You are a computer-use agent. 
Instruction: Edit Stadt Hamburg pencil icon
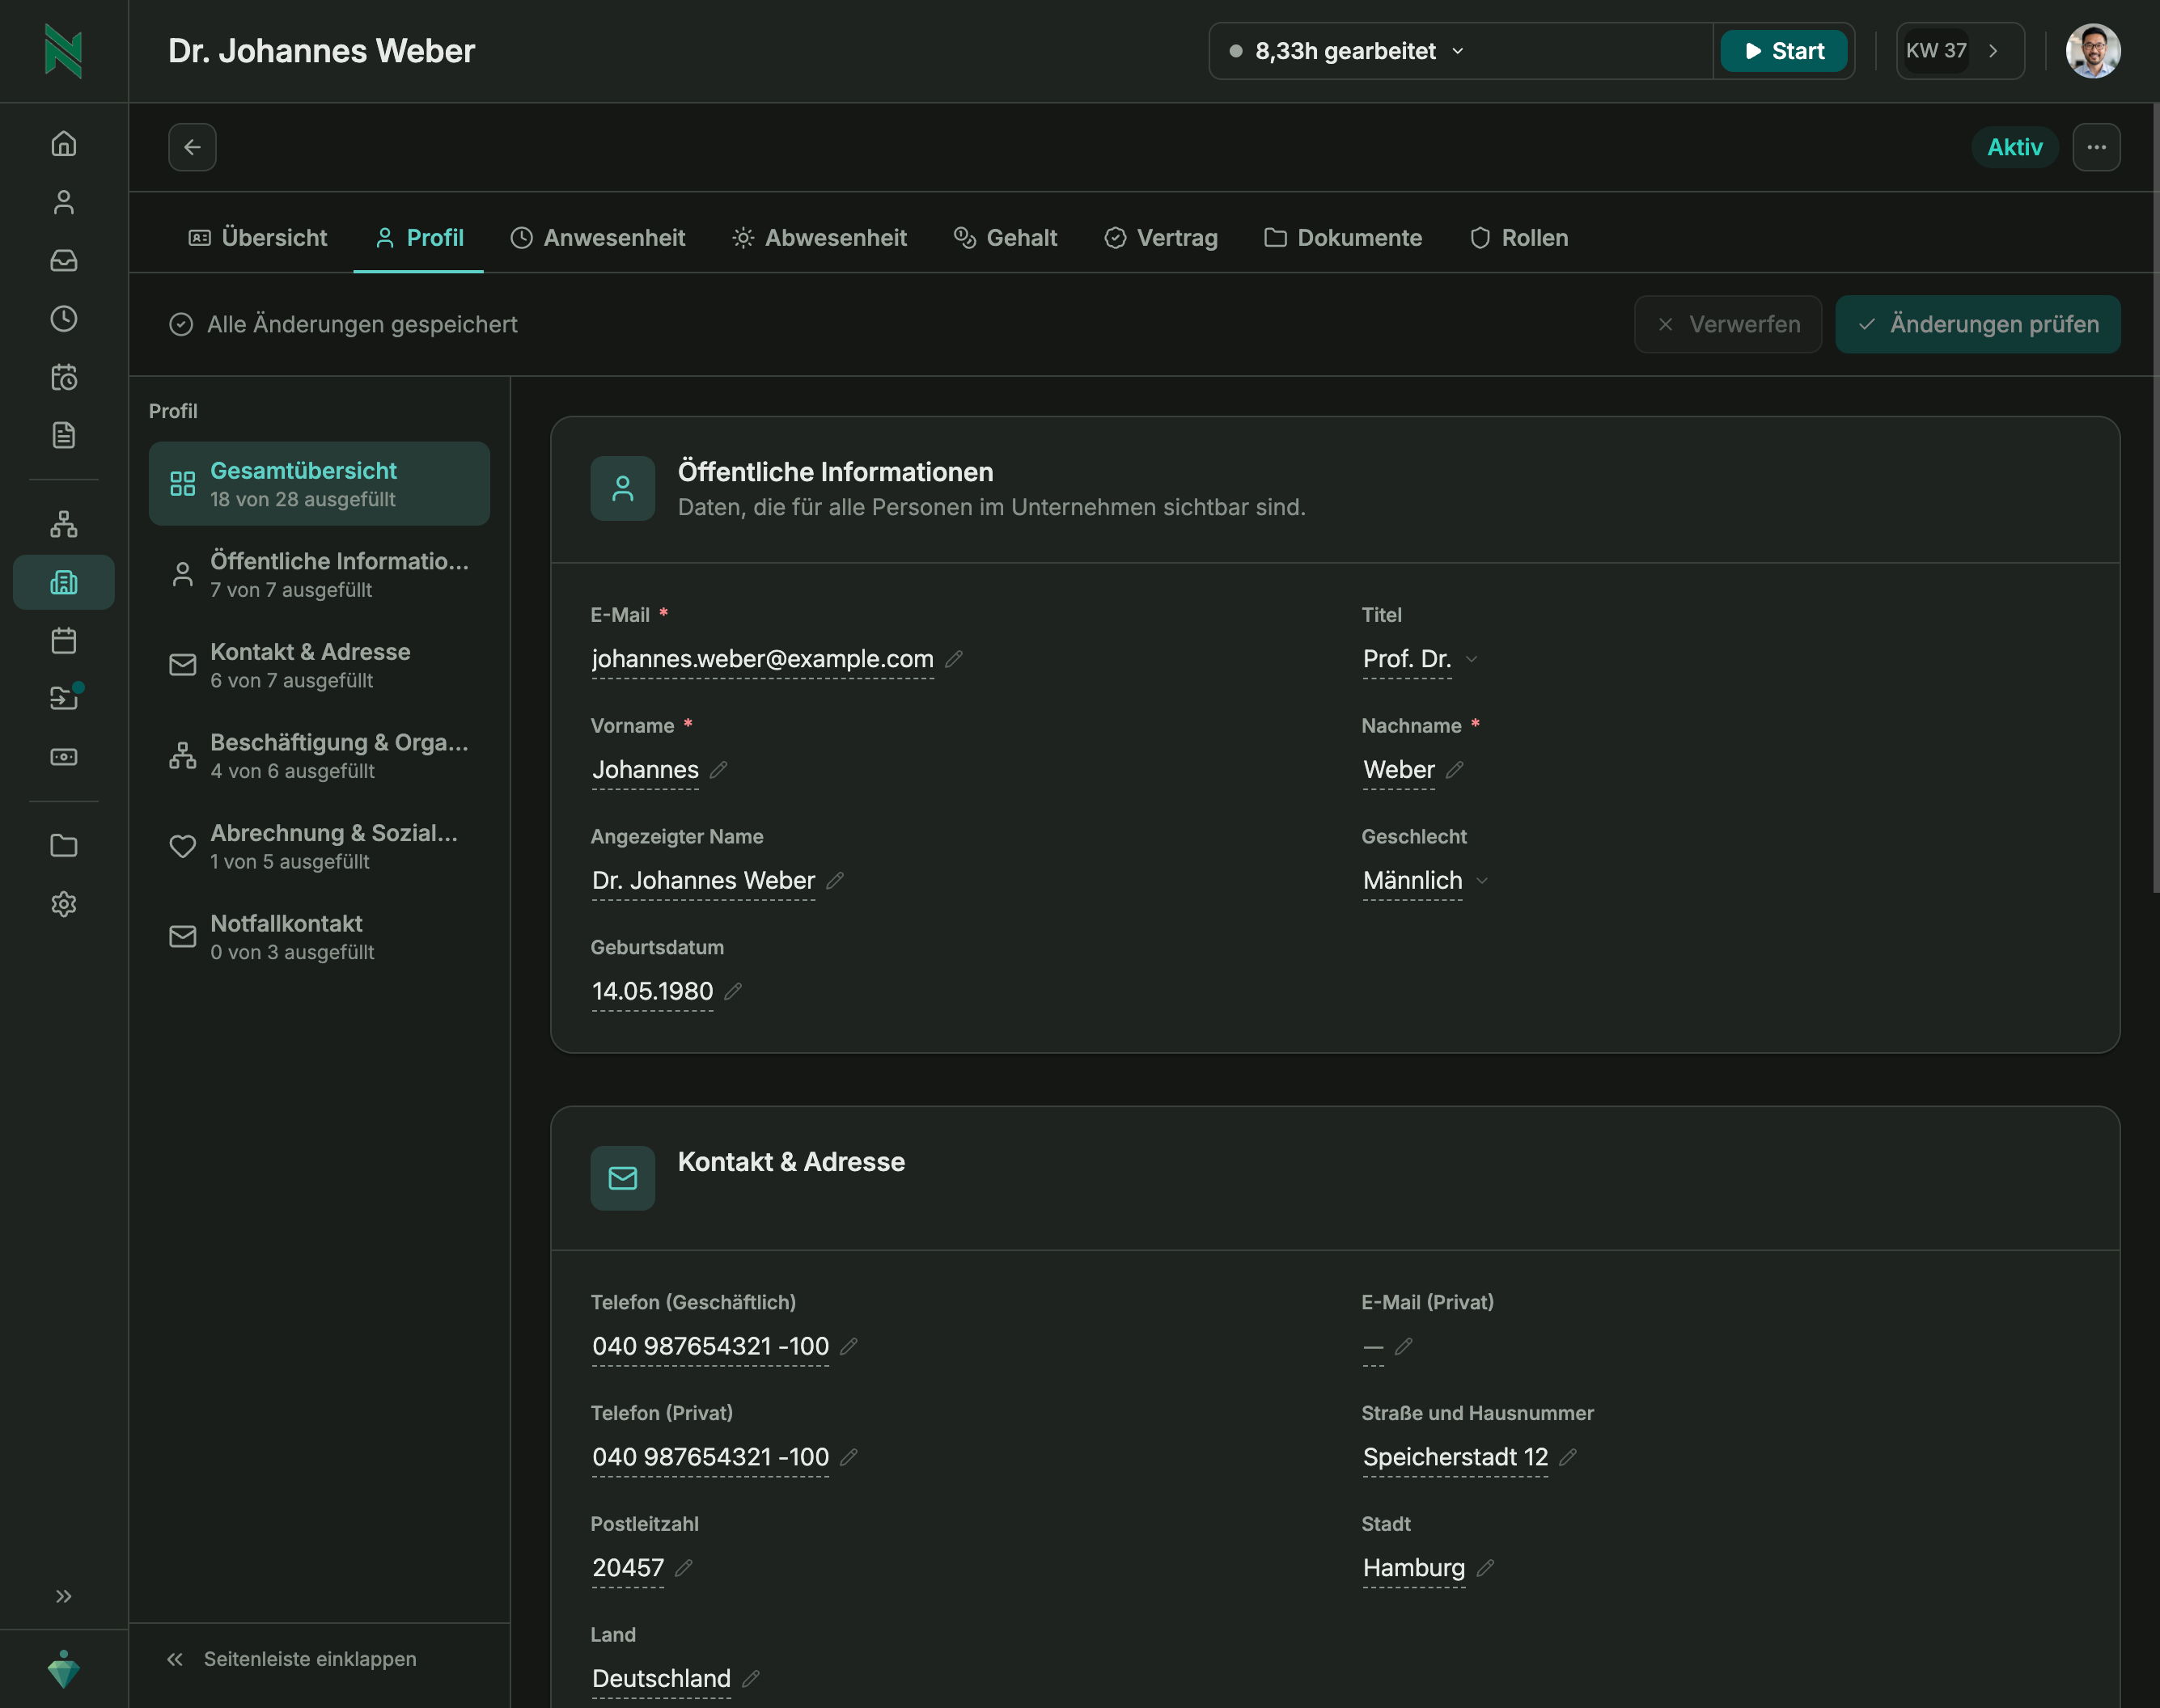point(1485,1568)
